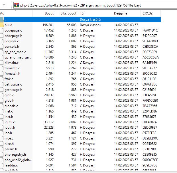
Task: Click file icon next to cp_enc_map.c
Action: pyautogui.click(x=2, y=52)
